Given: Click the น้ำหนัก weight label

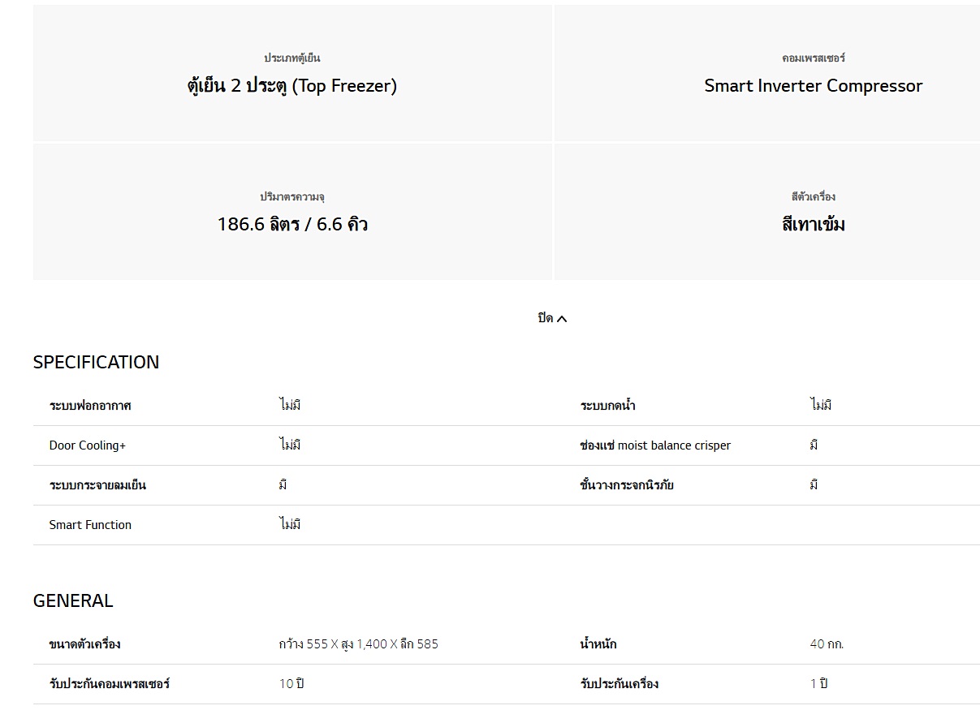Looking at the screenshot, I should pyautogui.click(x=598, y=644).
